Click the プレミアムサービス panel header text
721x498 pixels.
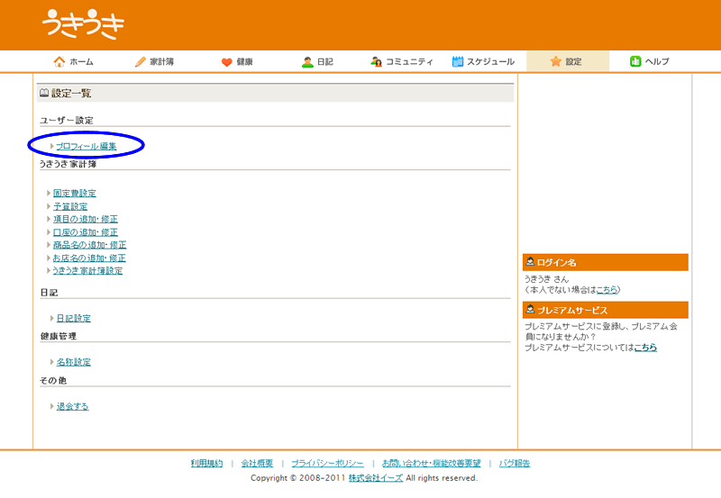click(572, 310)
